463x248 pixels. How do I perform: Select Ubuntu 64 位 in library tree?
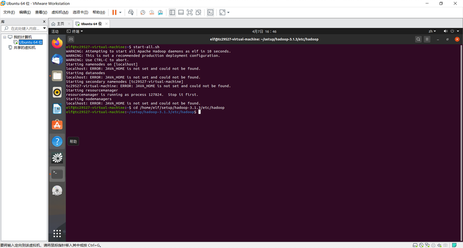pos(31,42)
